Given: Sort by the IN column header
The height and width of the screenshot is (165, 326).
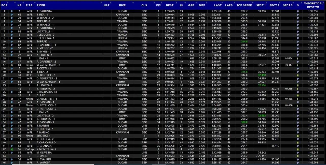Looking at the screenshot, I should click(181, 5).
